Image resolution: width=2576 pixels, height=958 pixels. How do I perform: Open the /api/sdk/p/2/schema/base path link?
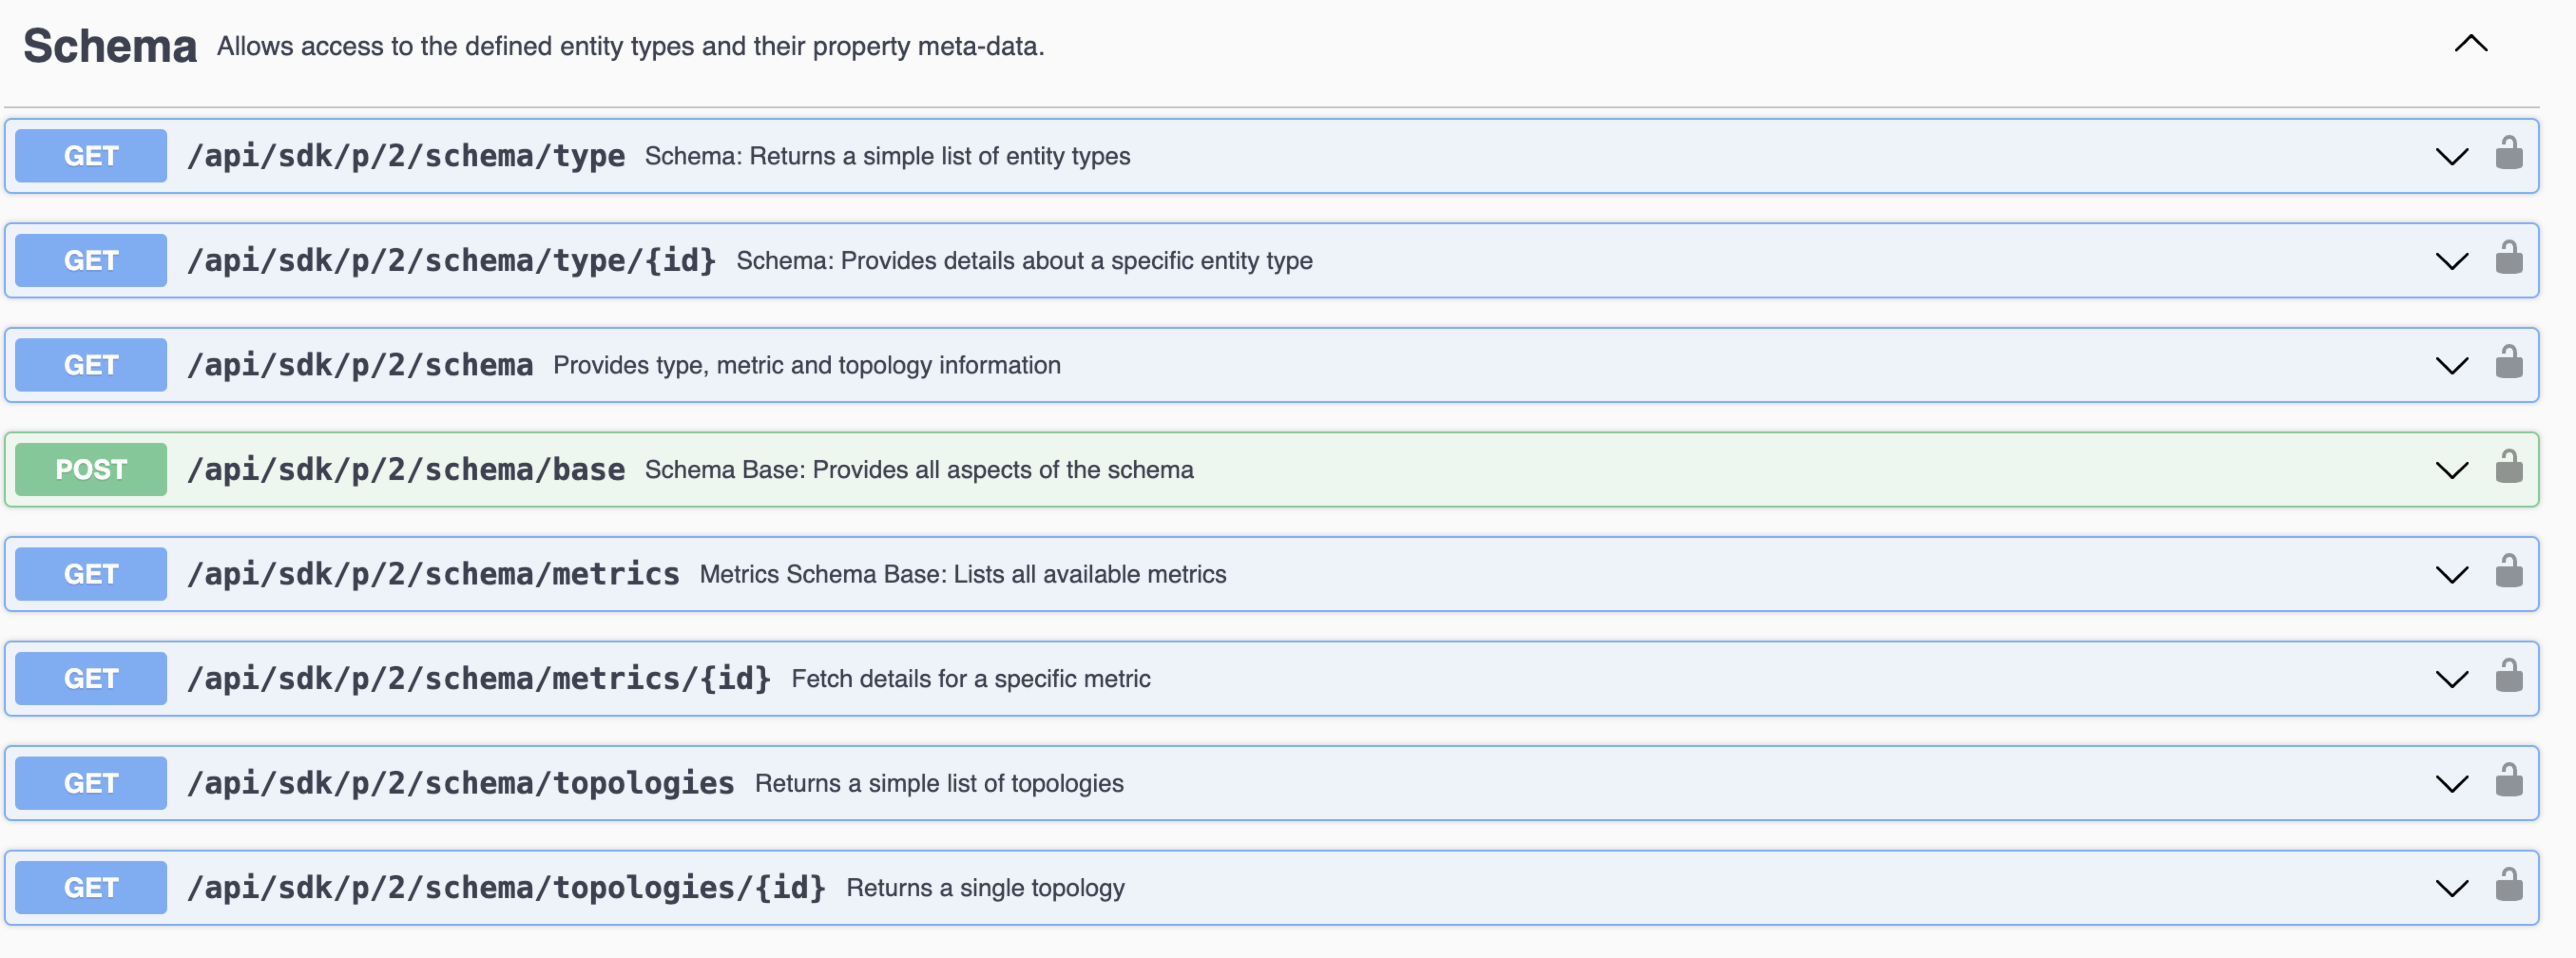click(406, 469)
